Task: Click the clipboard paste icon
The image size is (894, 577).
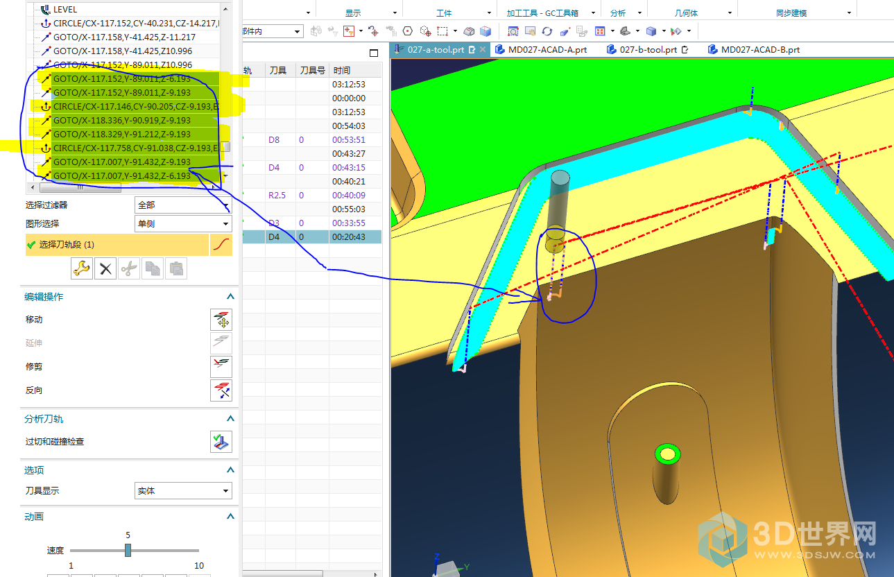Action: [176, 269]
